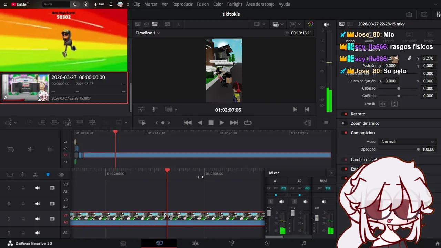This screenshot has height=248, width=441.
Task: Mute track V3 A3 speaker icon
Action: click(x=38, y=188)
